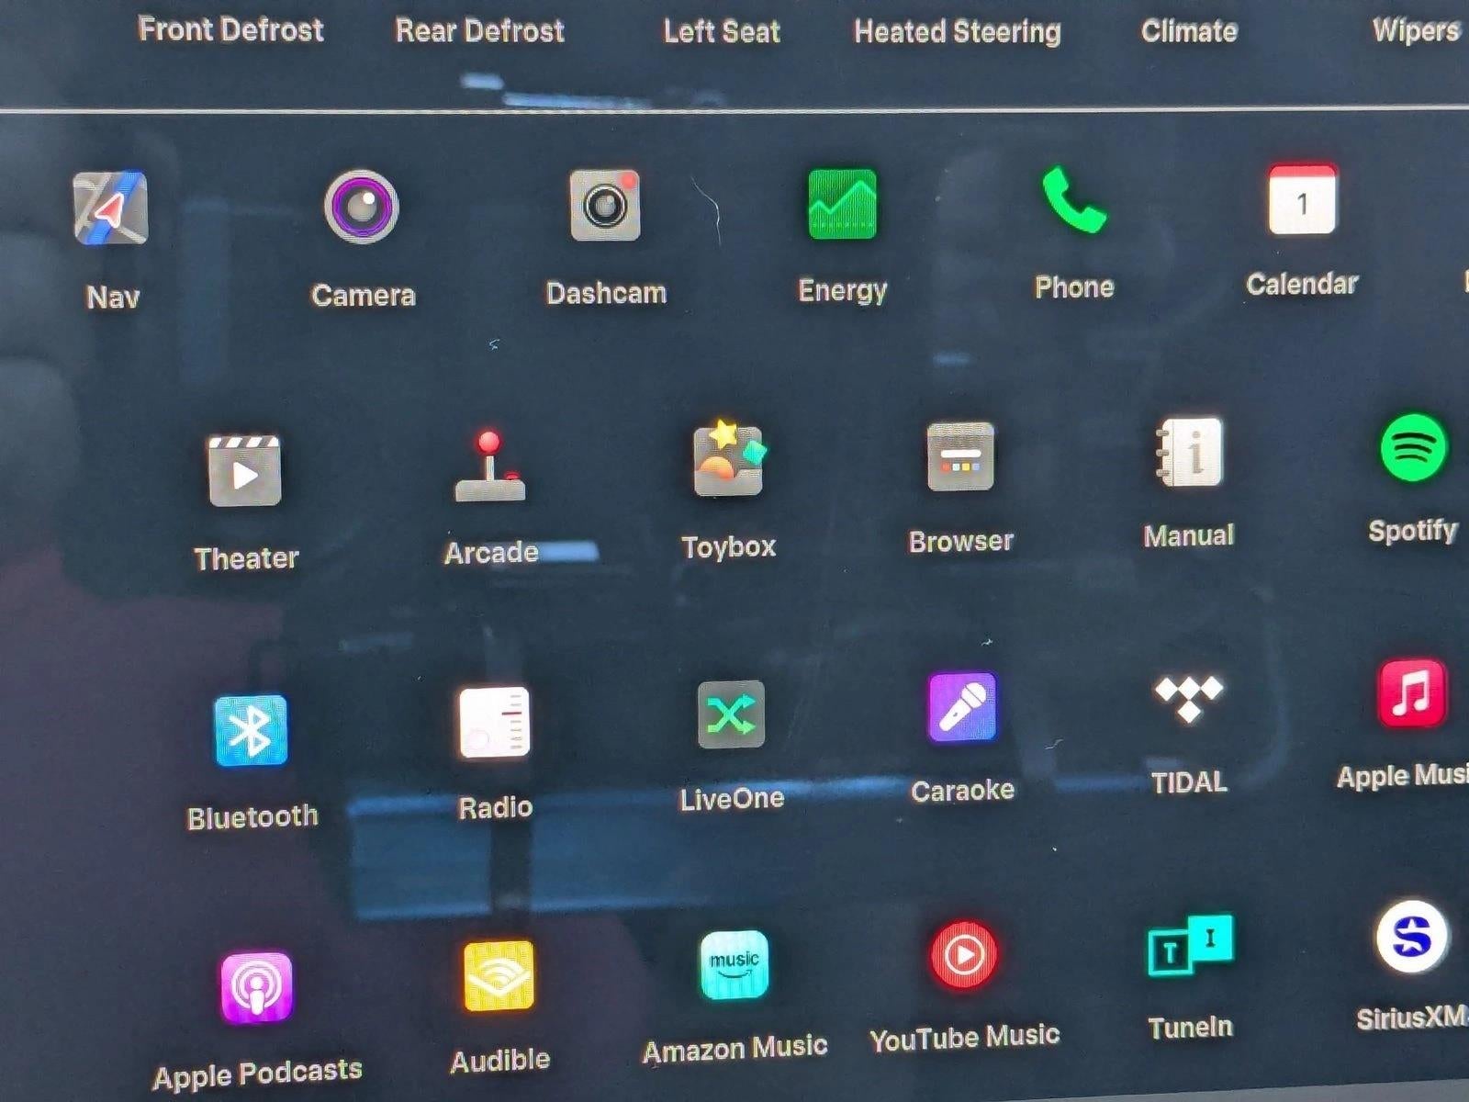Image resolution: width=1469 pixels, height=1102 pixels.
Task: Launch the Camera app
Action: 362,207
